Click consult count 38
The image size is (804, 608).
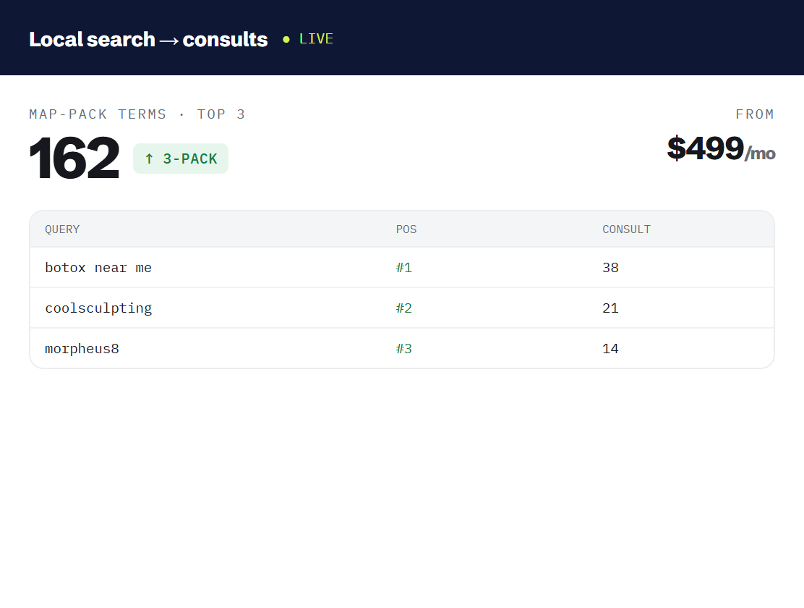pos(610,268)
